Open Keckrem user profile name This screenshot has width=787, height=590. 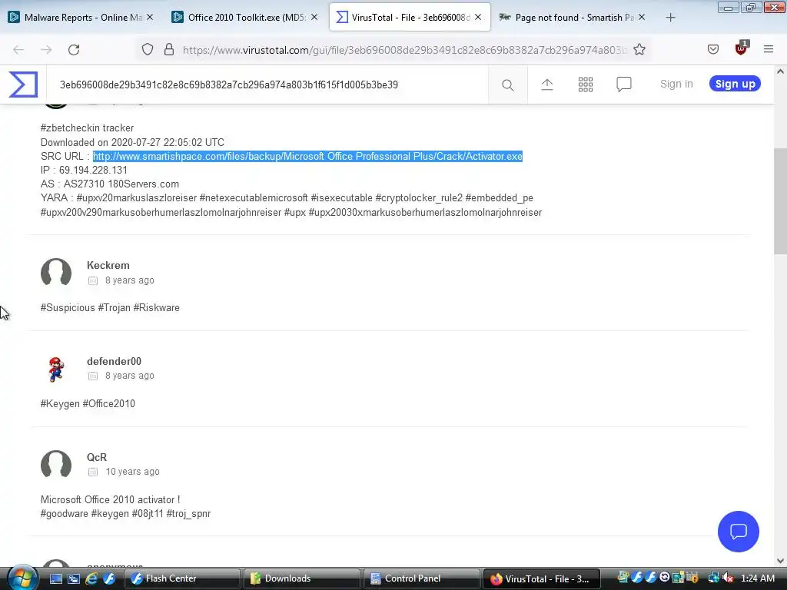[108, 265]
